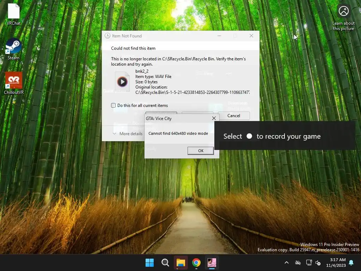Viewport: 361px width, 271px height.
Task: Launch Google Chrome from the taskbar
Action: pos(196,263)
